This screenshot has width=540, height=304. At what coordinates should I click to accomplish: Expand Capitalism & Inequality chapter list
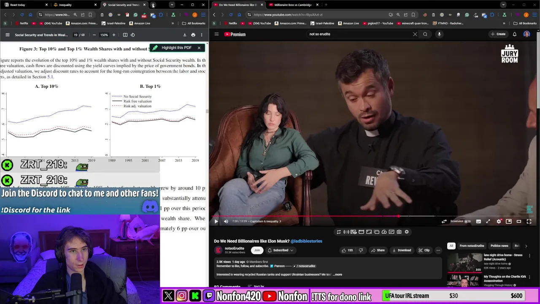(x=265, y=221)
